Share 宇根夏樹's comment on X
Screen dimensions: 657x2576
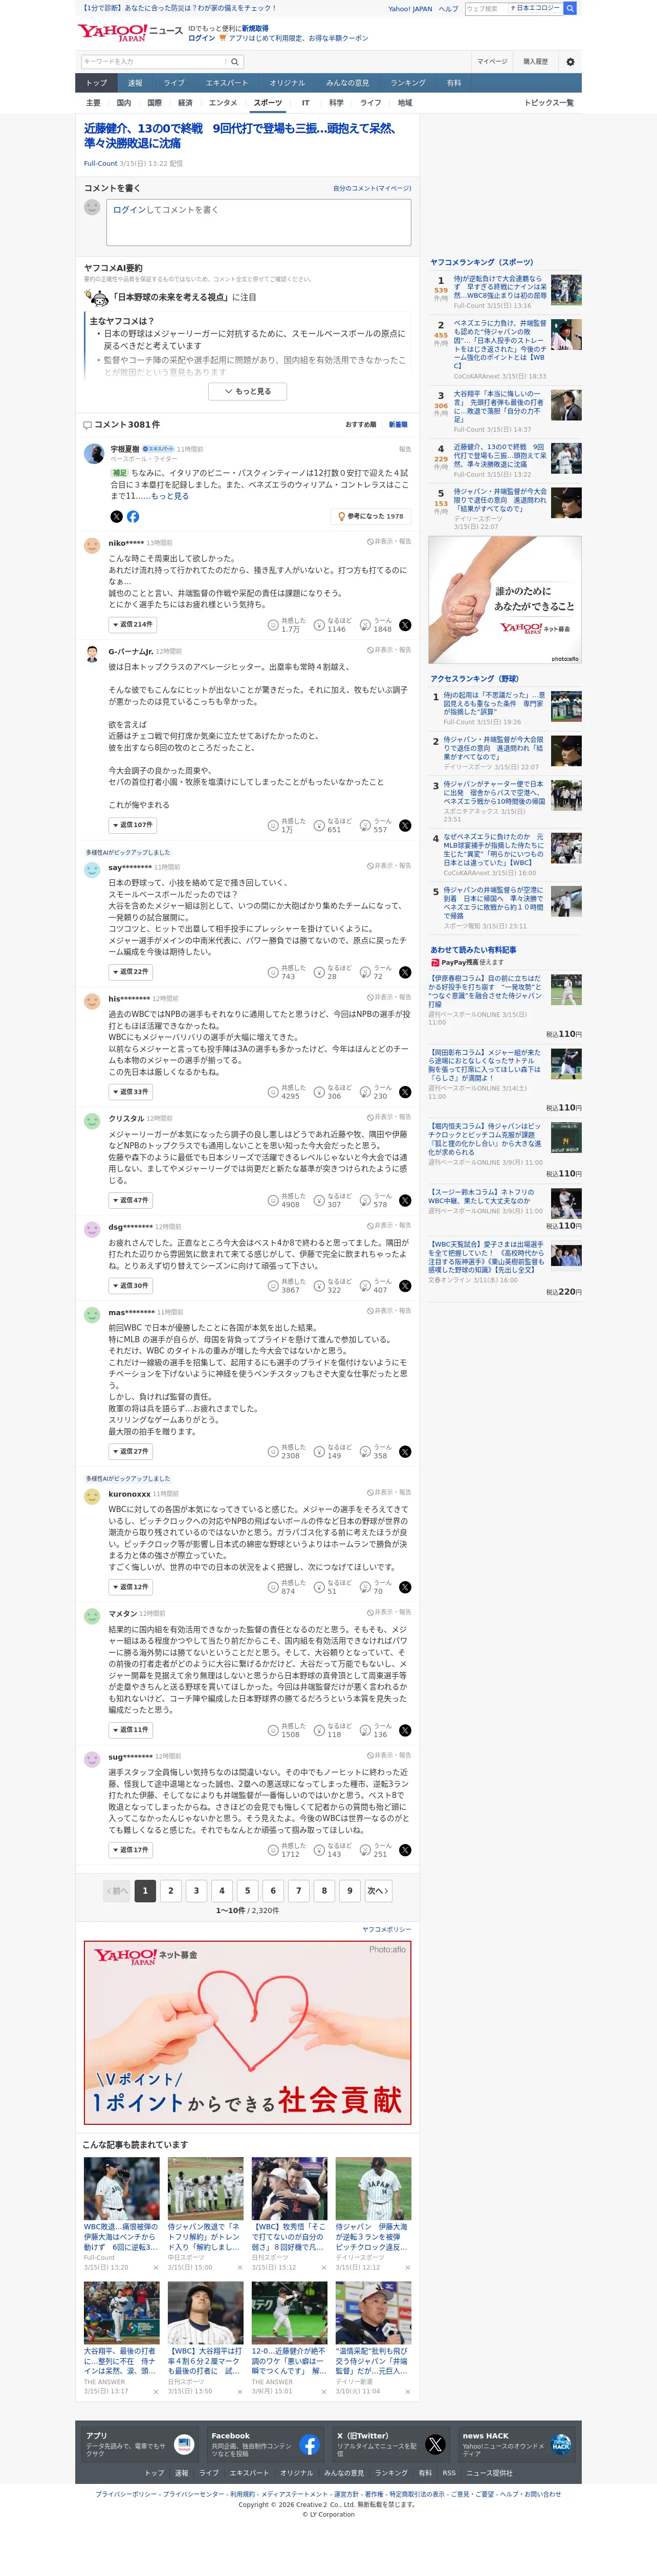[x=116, y=517]
